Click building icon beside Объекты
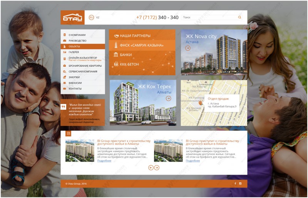The width and height of the screenshot is (308, 198). click(64, 46)
